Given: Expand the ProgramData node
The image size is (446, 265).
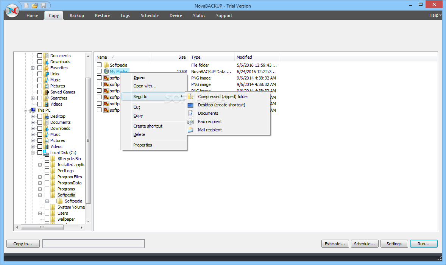Looking at the screenshot, I should coord(40,183).
